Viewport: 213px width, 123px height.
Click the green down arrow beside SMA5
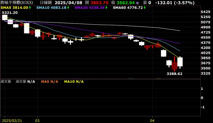pos(30,7)
